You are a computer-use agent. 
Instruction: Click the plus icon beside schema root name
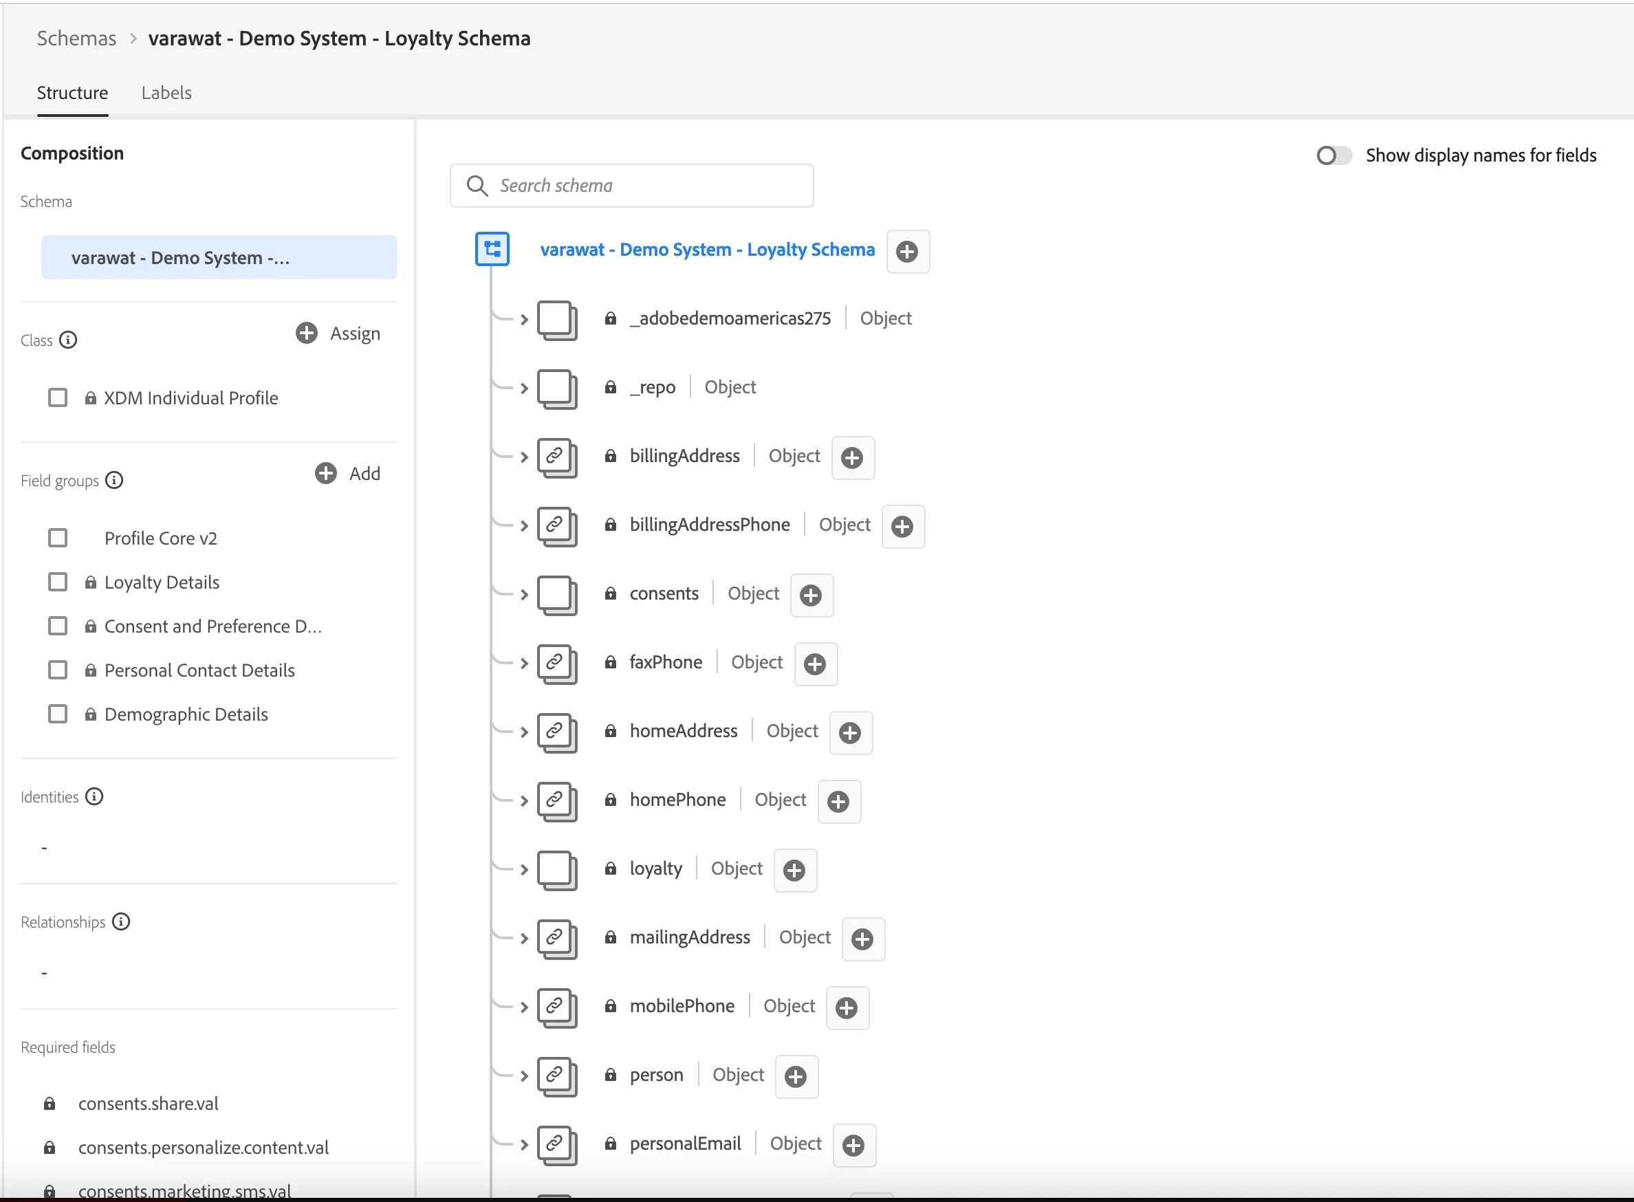[907, 252]
